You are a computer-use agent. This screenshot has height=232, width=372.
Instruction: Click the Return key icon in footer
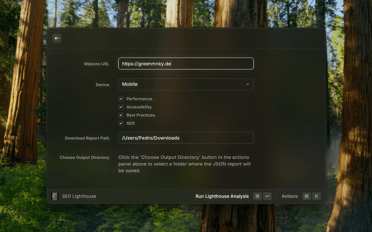267,196
